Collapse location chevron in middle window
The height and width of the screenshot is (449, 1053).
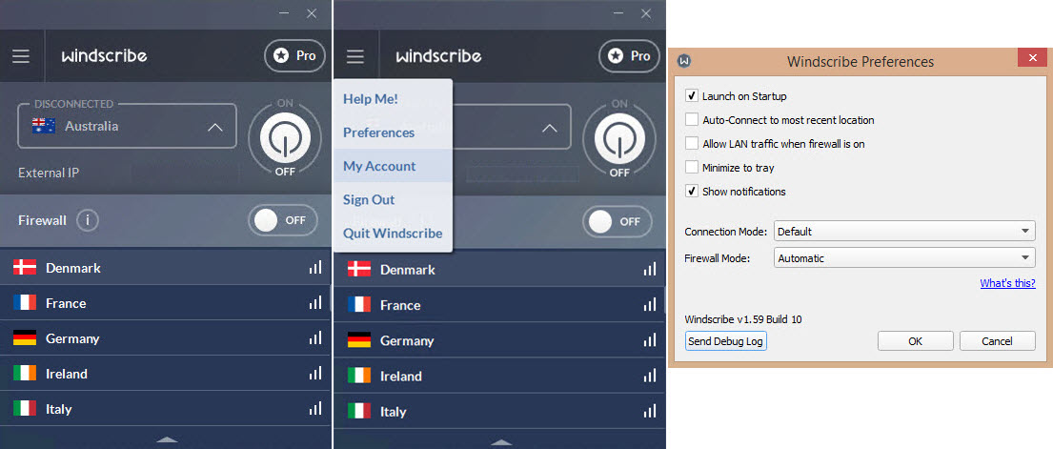point(549,128)
